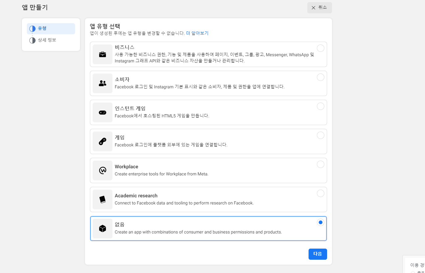Click the controller icon for 게임

[x=103, y=141]
